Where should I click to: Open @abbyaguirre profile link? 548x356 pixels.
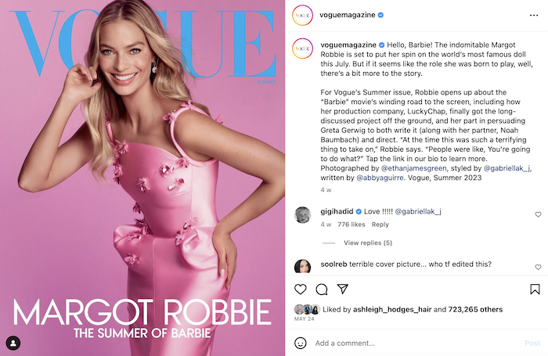[380, 178]
